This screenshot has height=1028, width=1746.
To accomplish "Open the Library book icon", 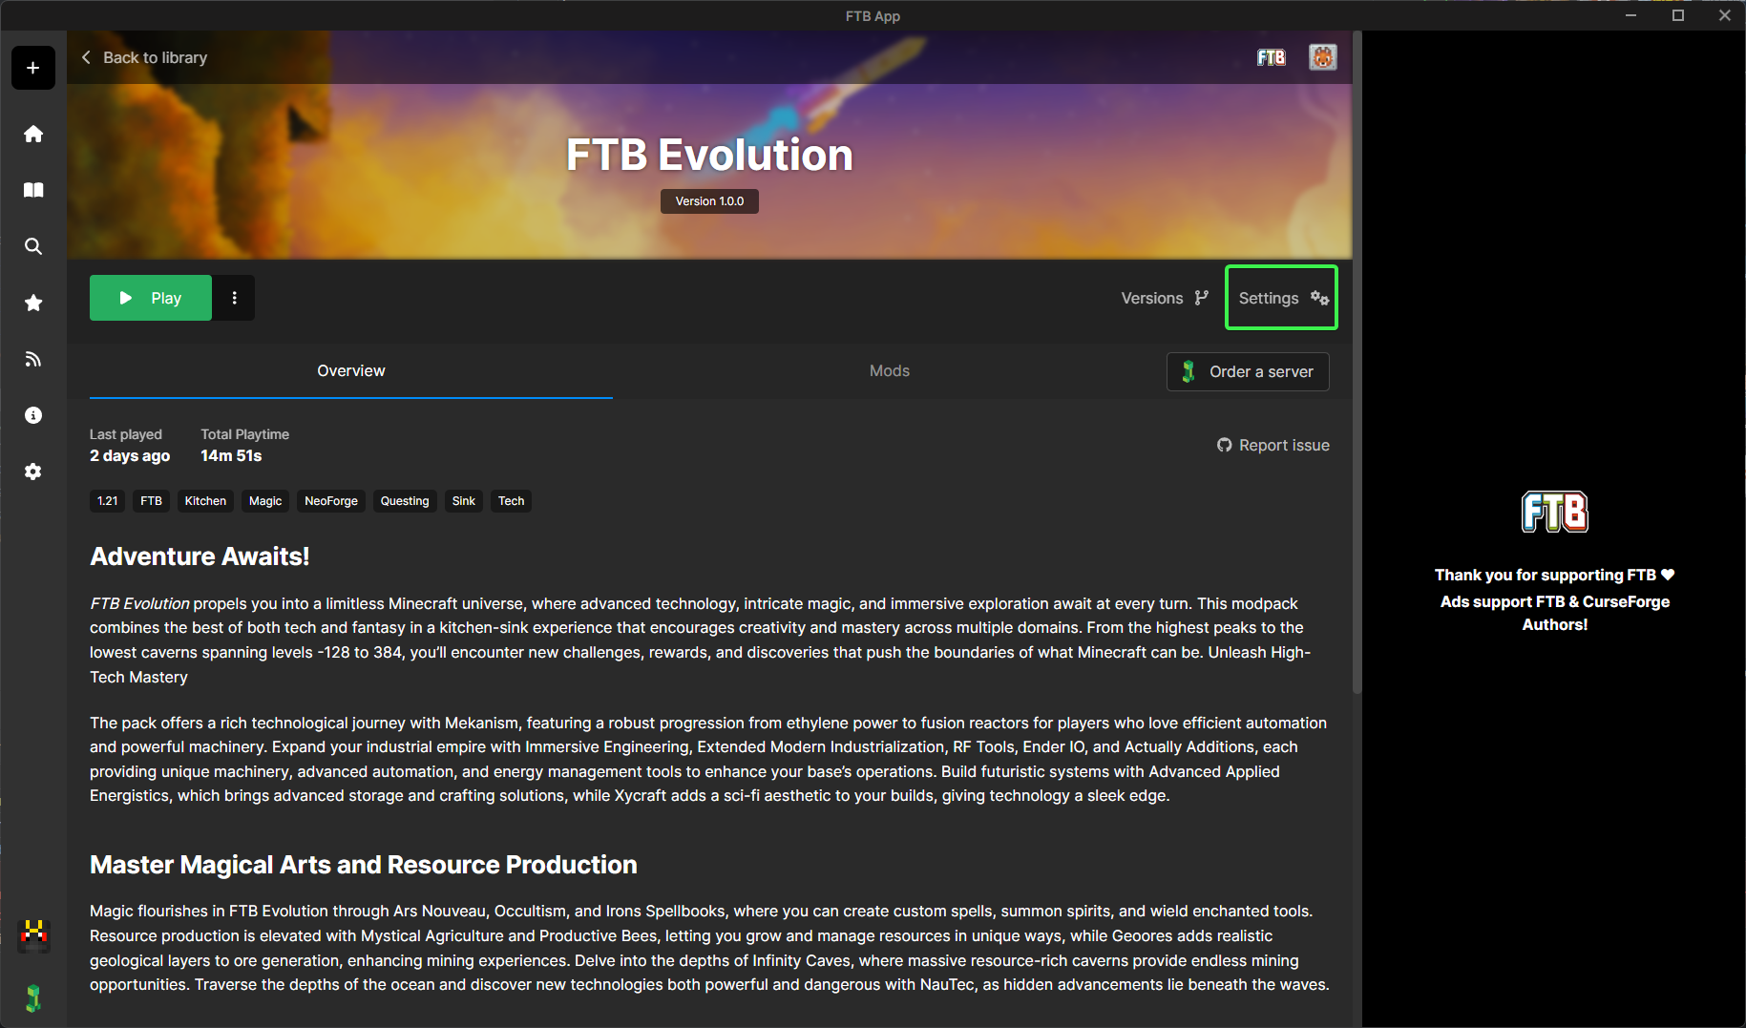I will pos(33,190).
